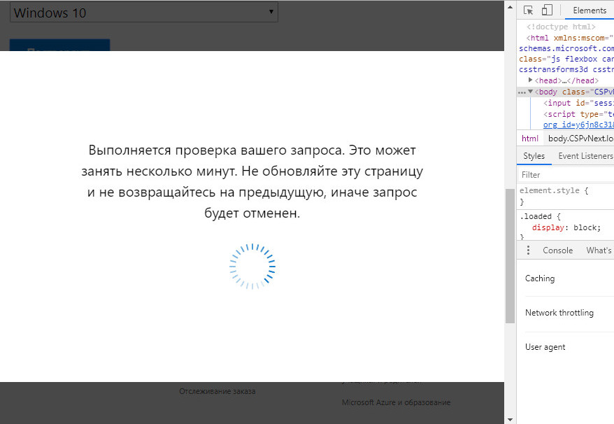
Task: Click the body.CSPvNext breadcrumb item
Action: (580, 139)
